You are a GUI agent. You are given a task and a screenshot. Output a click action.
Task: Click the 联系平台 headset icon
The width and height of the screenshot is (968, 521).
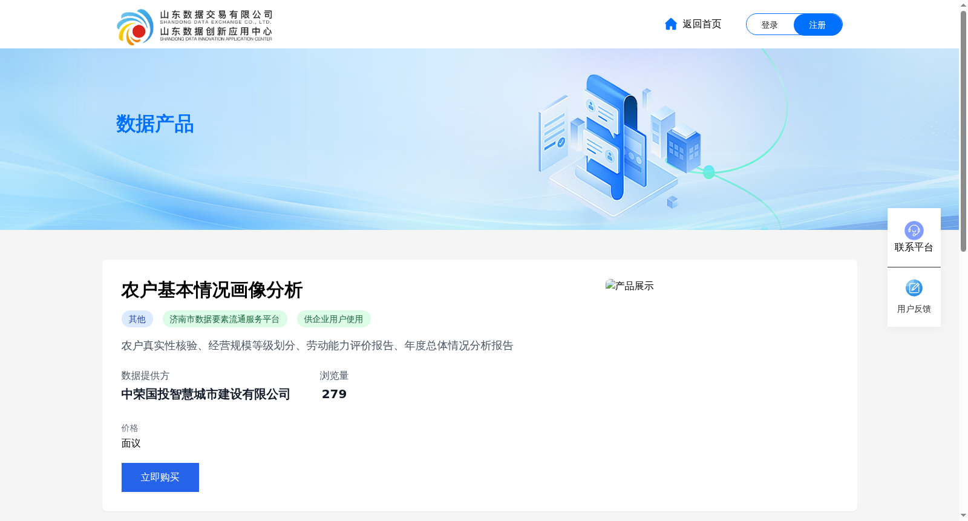point(914,230)
